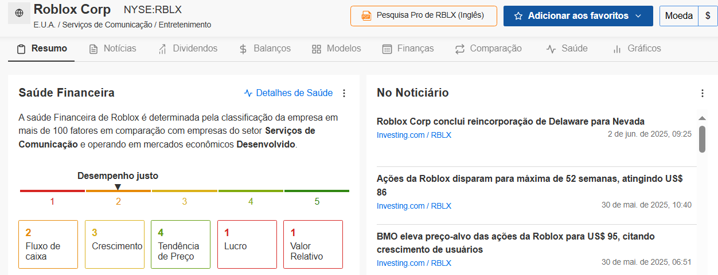Viewport: 718px width, 275px height.
Task: Click Investing.com / RBLX under reincorporação article
Action: 414,135
